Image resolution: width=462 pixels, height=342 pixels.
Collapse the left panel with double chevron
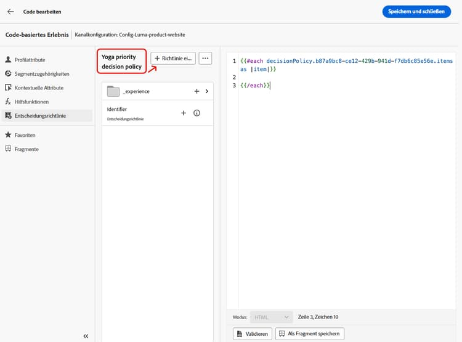pyautogui.click(x=86, y=336)
